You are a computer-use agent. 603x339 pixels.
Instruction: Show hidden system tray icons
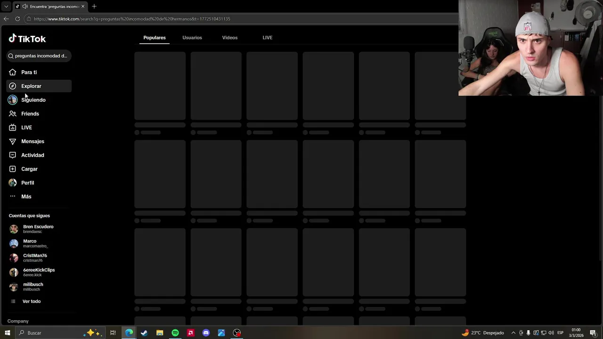[x=513, y=333]
